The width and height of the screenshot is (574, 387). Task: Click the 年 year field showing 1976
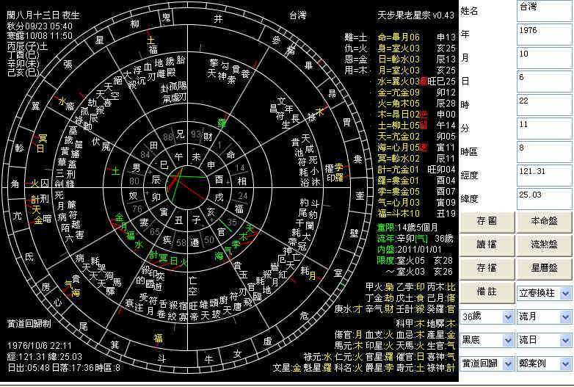(544, 32)
